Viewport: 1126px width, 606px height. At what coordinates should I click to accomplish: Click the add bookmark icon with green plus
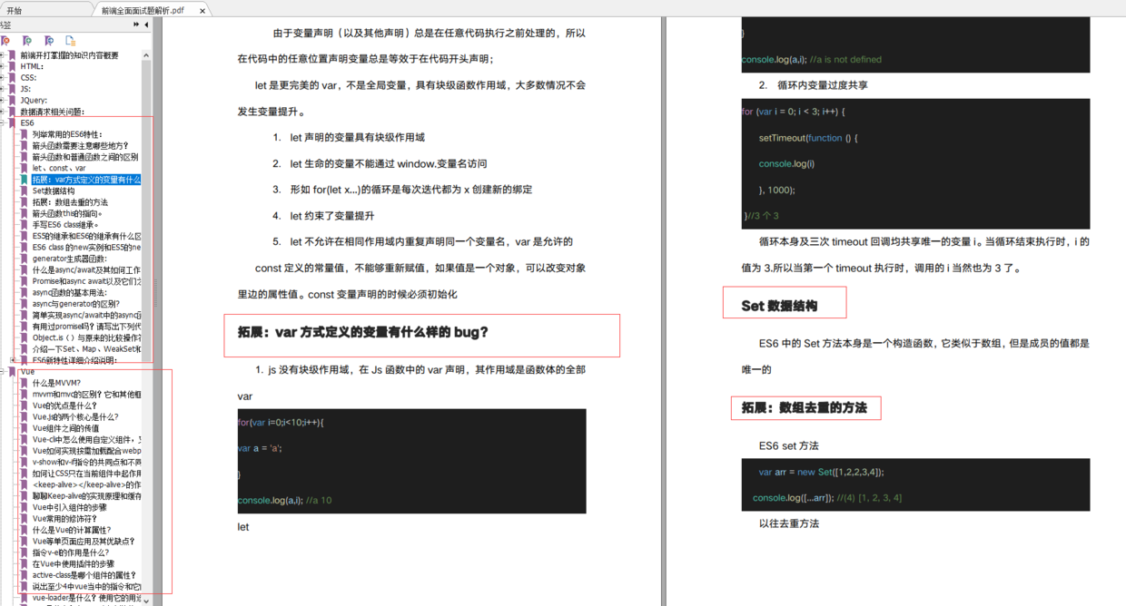click(27, 41)
